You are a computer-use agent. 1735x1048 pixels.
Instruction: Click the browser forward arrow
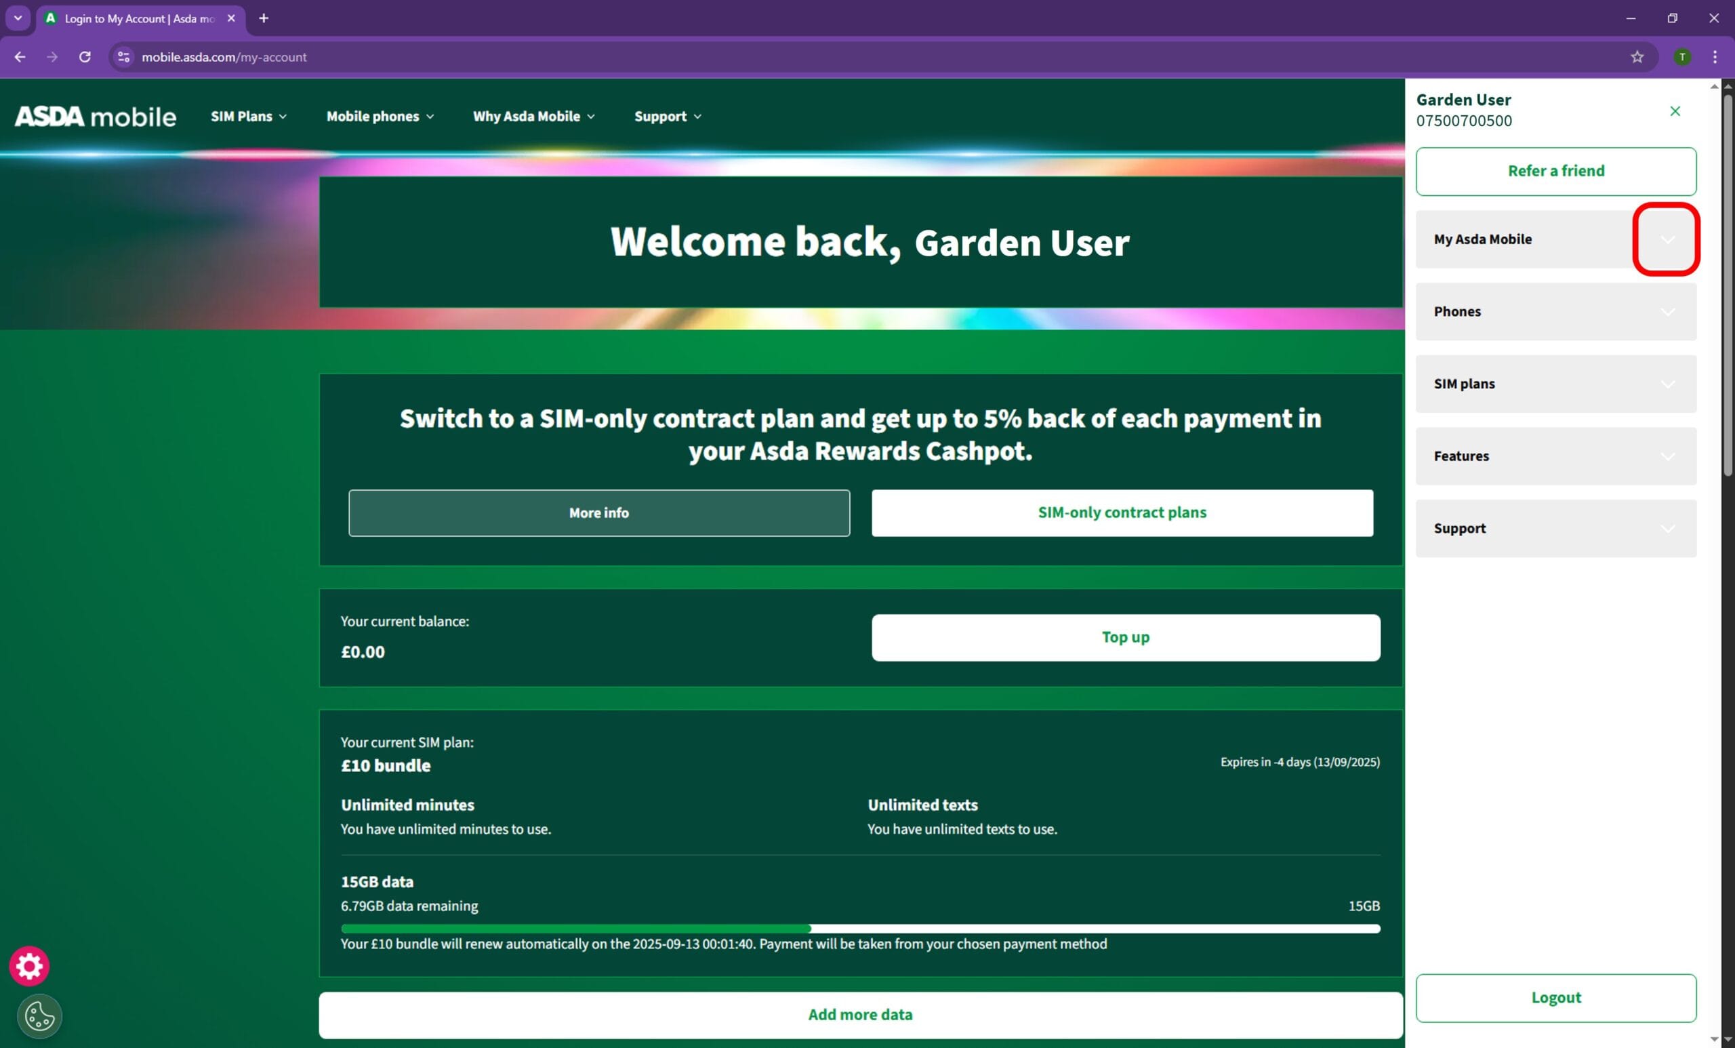point(52,57)
